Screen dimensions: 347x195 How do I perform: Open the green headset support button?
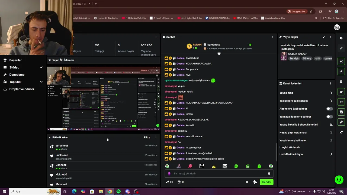coord(339,180)
